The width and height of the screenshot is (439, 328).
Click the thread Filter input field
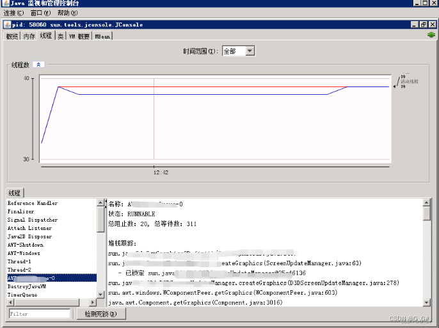click(39, 314)
